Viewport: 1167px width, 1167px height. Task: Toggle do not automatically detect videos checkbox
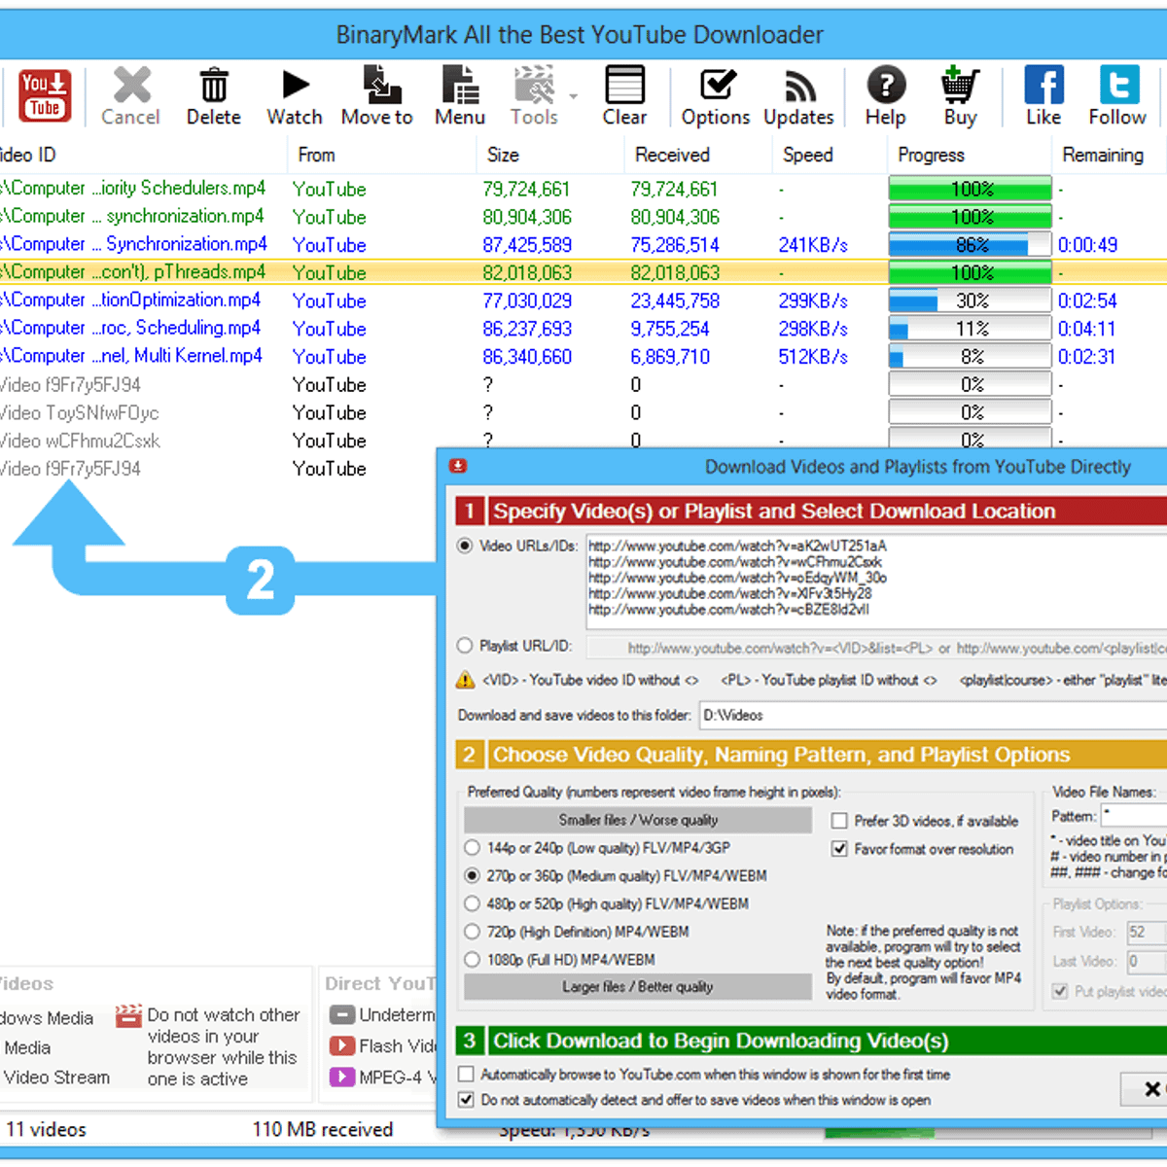tap(467, 1100)
